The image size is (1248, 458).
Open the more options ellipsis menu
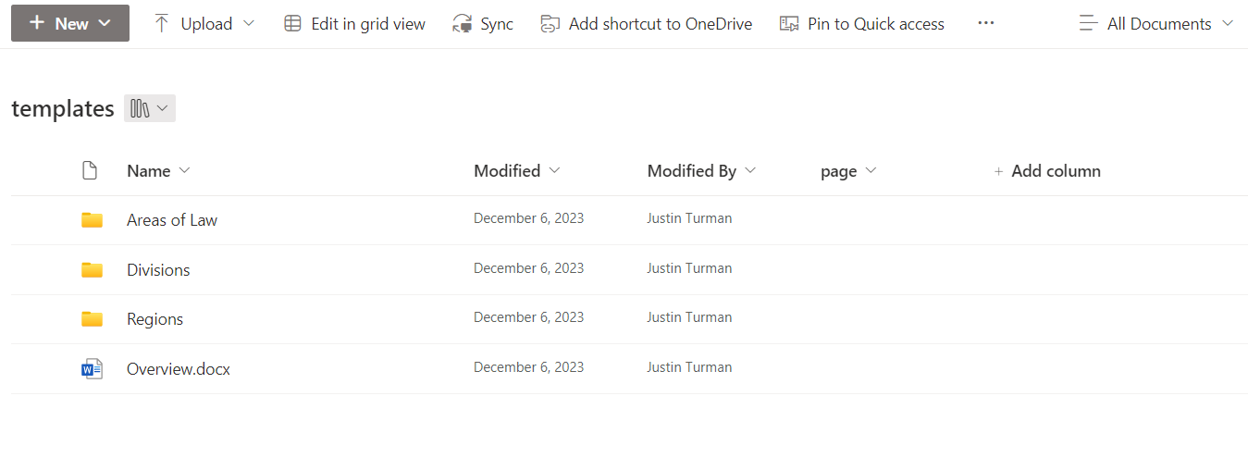point(986,24)
